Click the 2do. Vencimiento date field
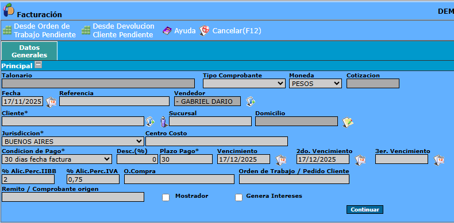The height and width of the screenshot is (223, 454). point(323,159)
